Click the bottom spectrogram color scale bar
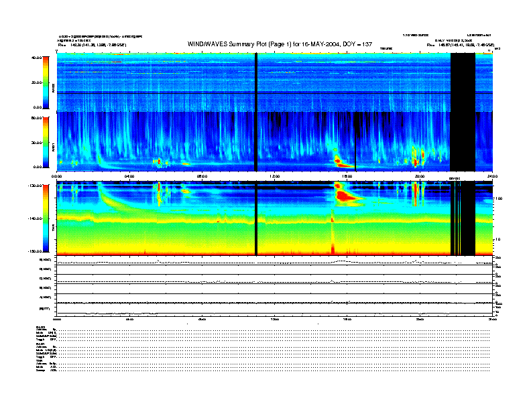This screenshot has height=410, width=531. coord(46,218)
